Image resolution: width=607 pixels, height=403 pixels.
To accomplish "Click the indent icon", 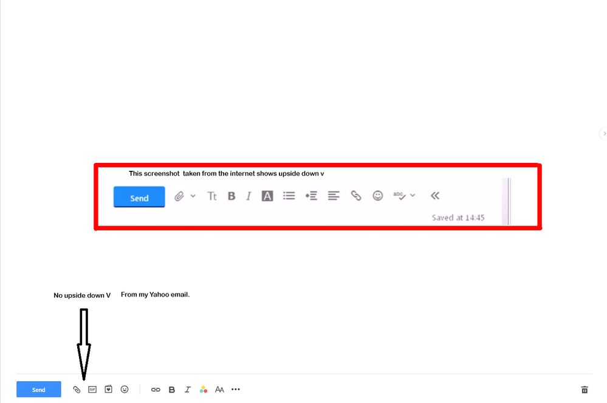I will click(311, 196).
